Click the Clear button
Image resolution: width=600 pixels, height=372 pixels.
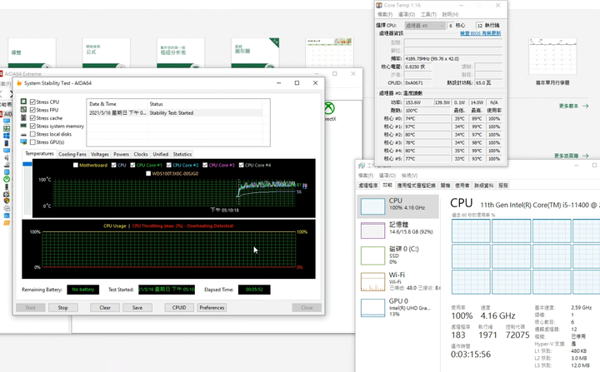point(105,308)
